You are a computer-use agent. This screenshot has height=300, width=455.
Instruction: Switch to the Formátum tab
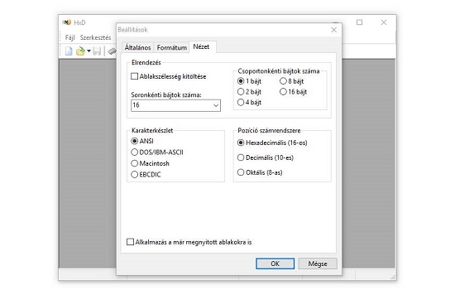click(171, 47)
